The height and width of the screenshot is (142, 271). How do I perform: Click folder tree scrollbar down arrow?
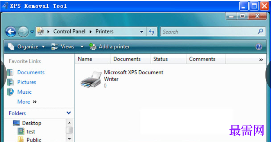click(69, 139)
